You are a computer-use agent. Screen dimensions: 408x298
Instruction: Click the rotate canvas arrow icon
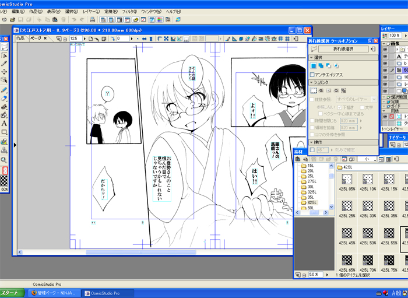pyautogui.click(x=112, y=38)
